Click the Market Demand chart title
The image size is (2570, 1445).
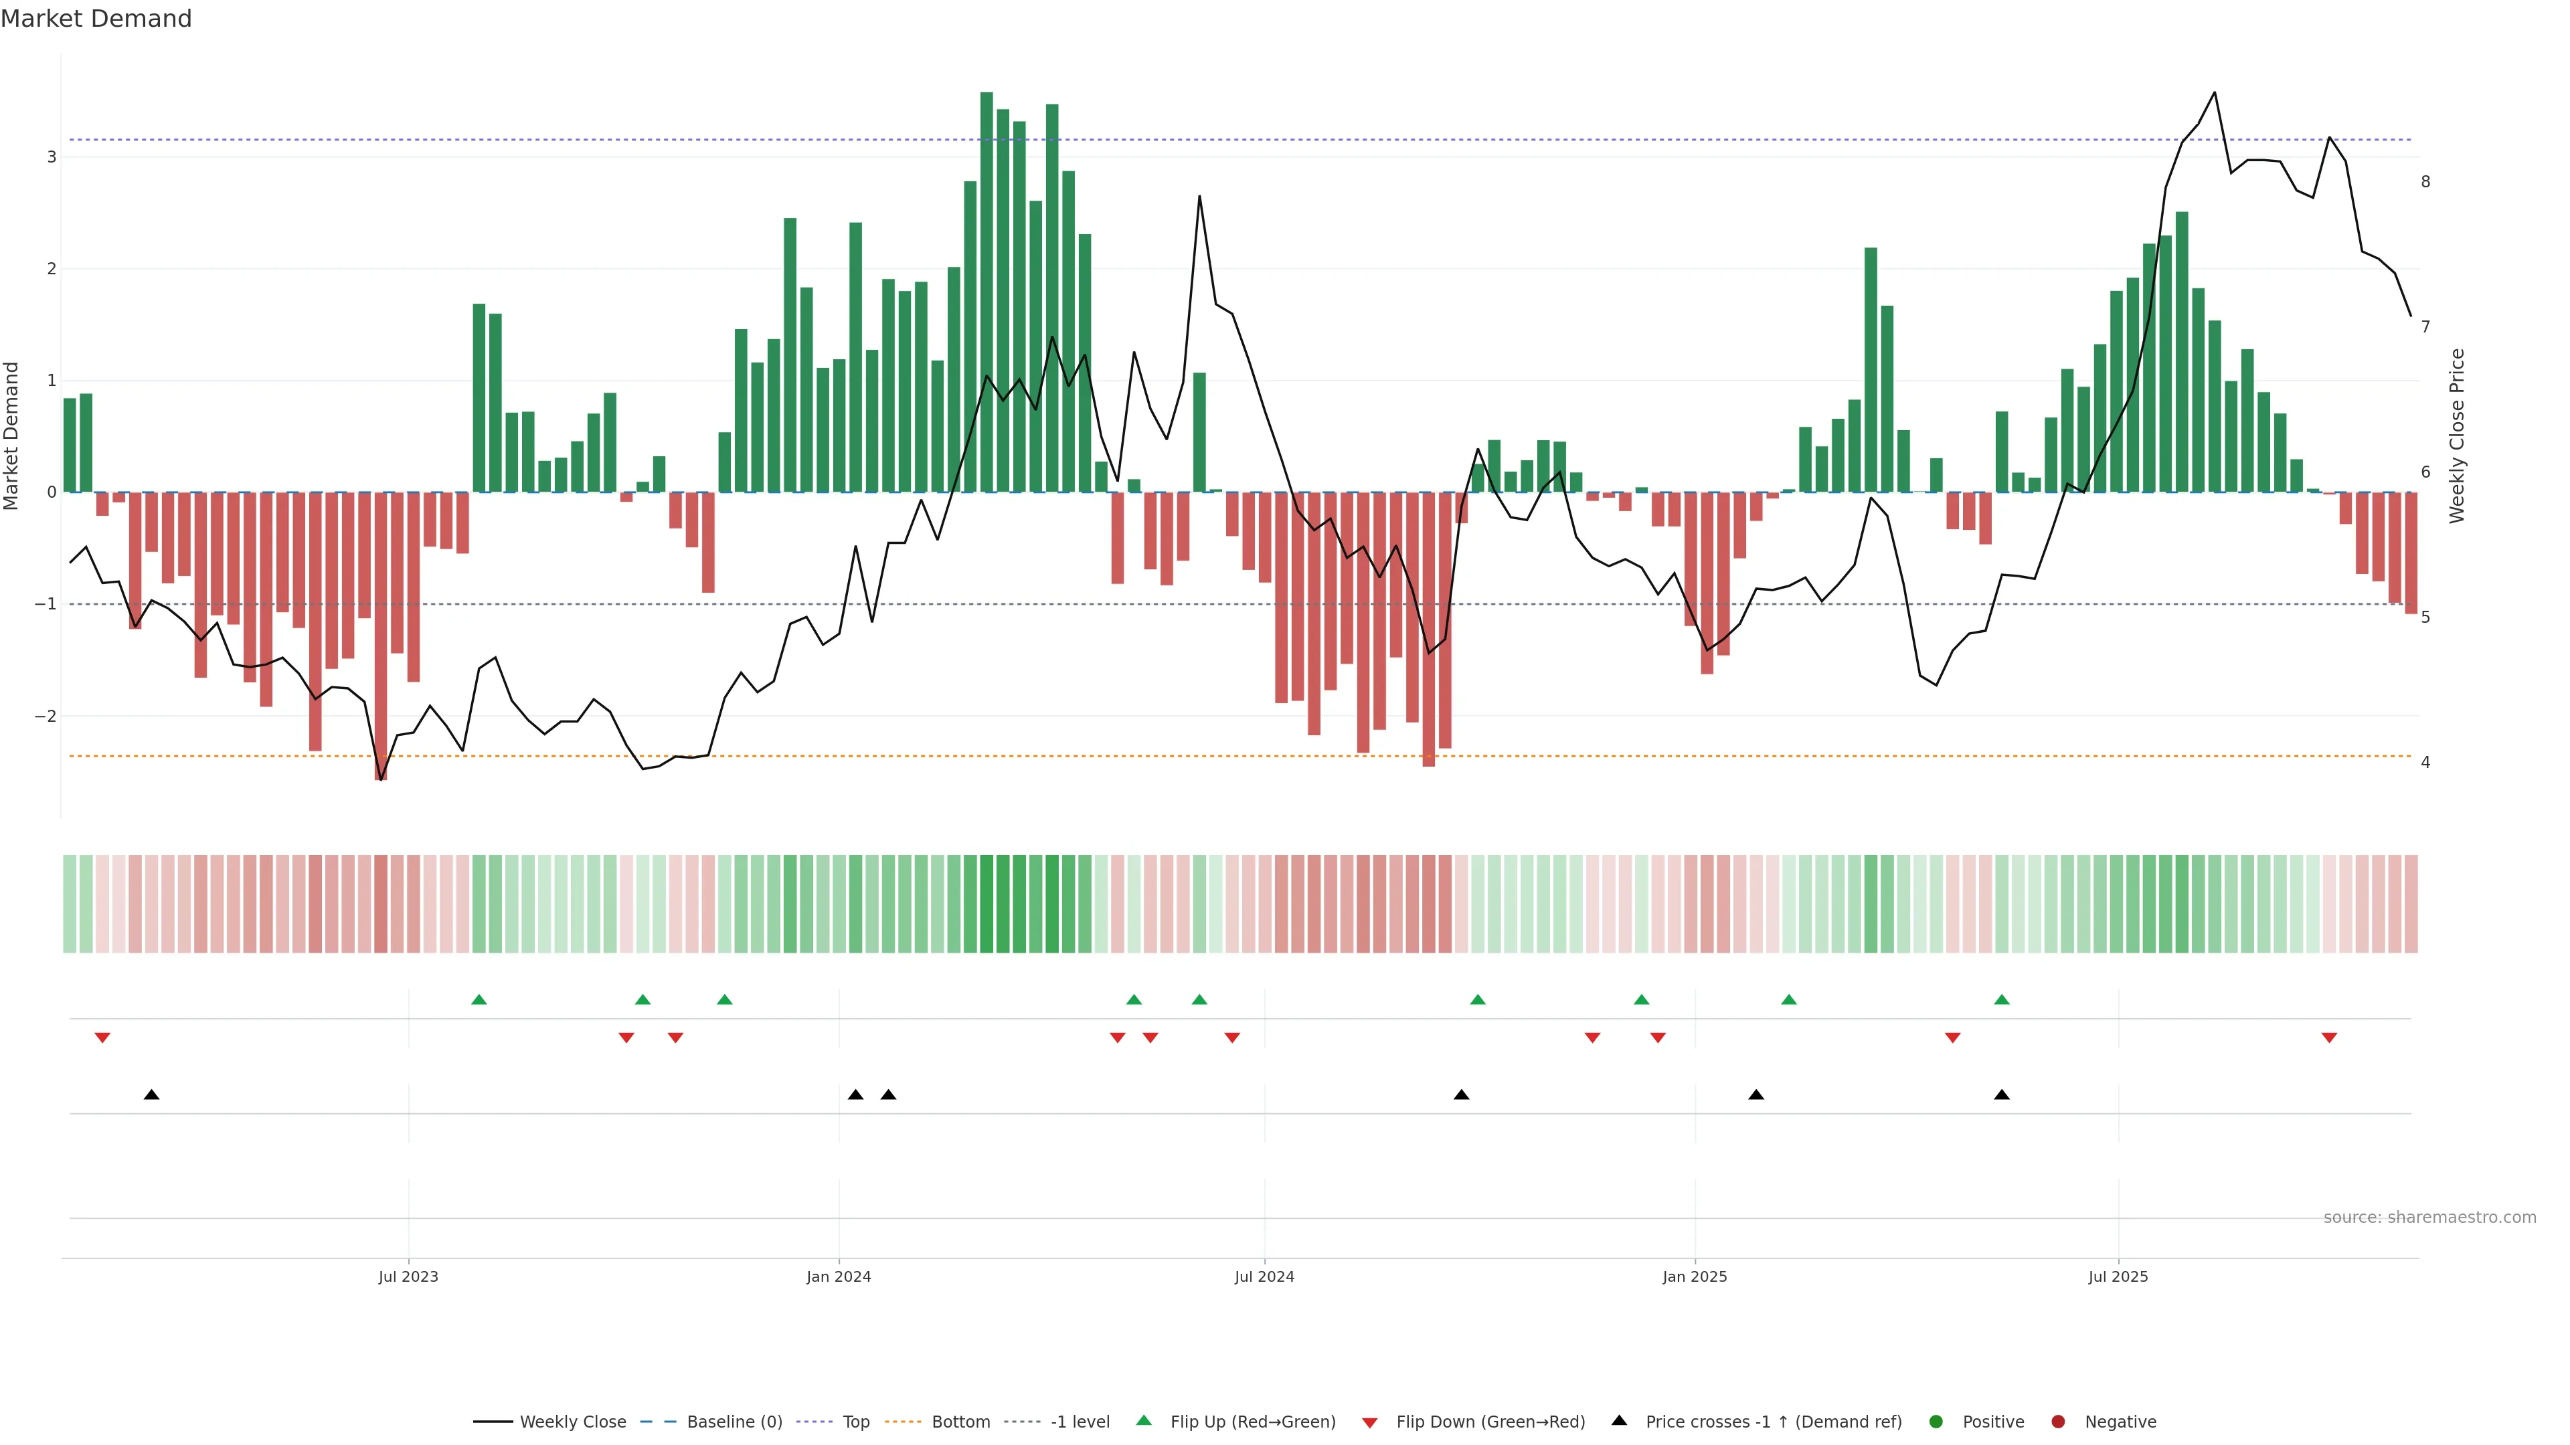click(96, 19)
